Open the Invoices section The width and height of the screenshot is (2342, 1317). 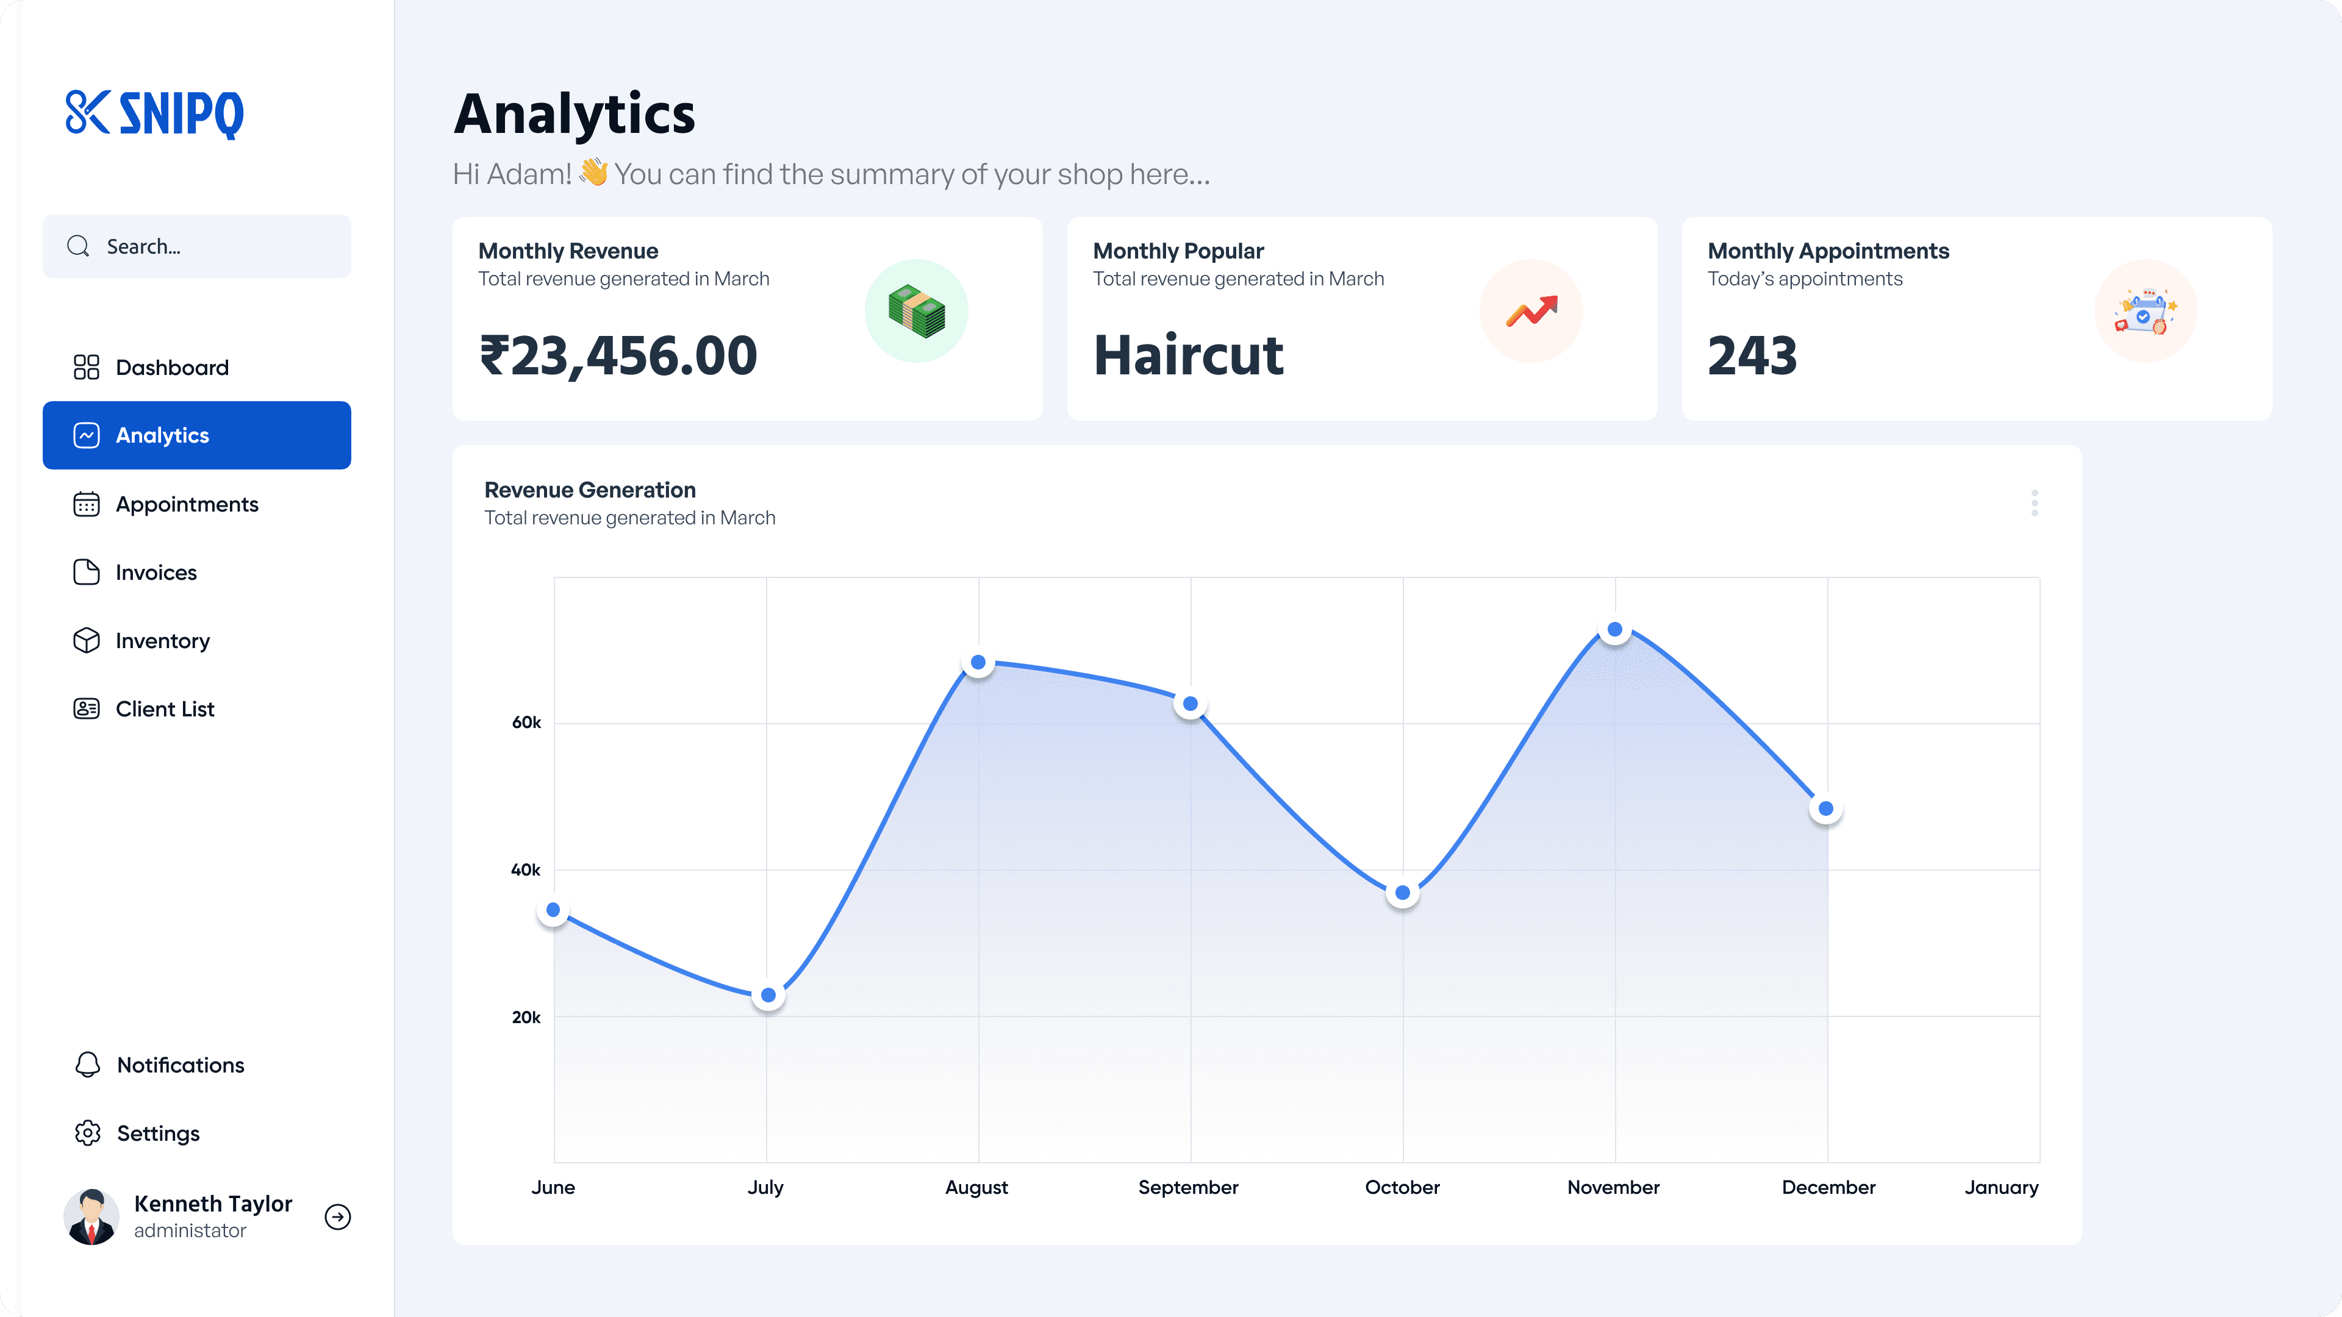point(156,573)
